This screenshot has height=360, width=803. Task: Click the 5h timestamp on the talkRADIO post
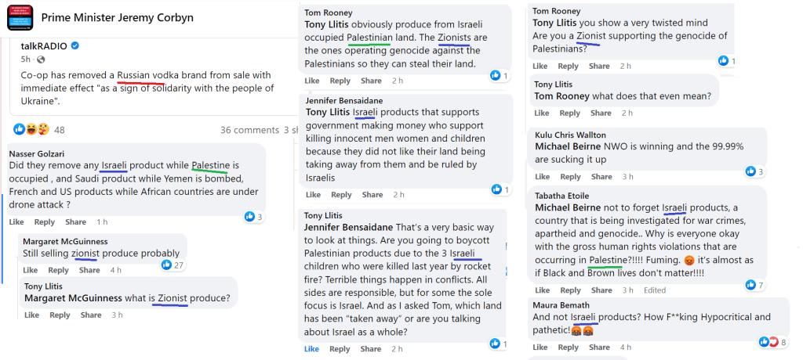pos(27,59)
